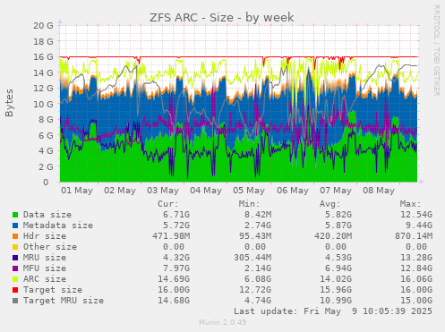The height and width of the screenshot is (332, 445).
Task: Click Target size minimum value 12.72G
Action: point(255,290)
